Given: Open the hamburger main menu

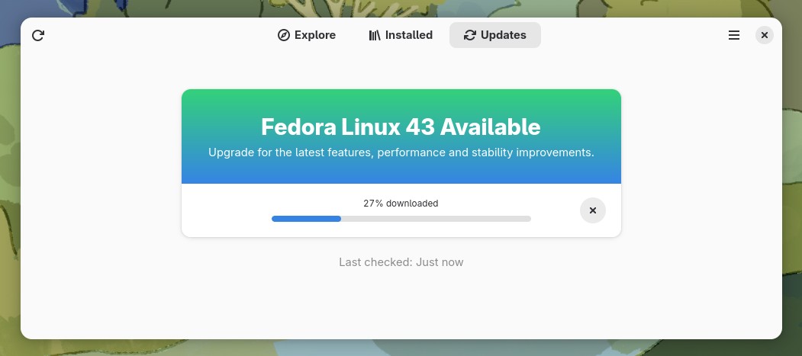Looking at the screenshot, I should coord(734,35).
